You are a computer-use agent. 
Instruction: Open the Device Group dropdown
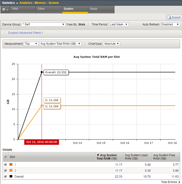[x=43, y=25]
